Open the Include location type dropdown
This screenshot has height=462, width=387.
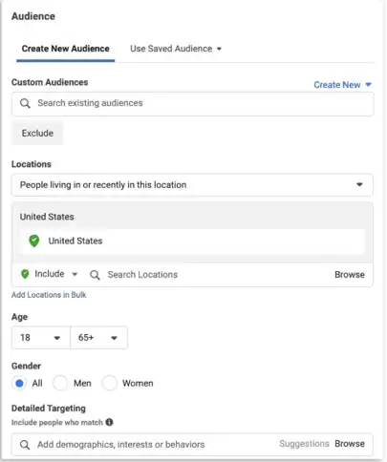(x=49, y=274)
